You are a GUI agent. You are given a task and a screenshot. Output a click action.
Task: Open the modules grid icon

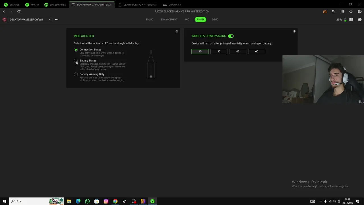click(x=342, y=12)
